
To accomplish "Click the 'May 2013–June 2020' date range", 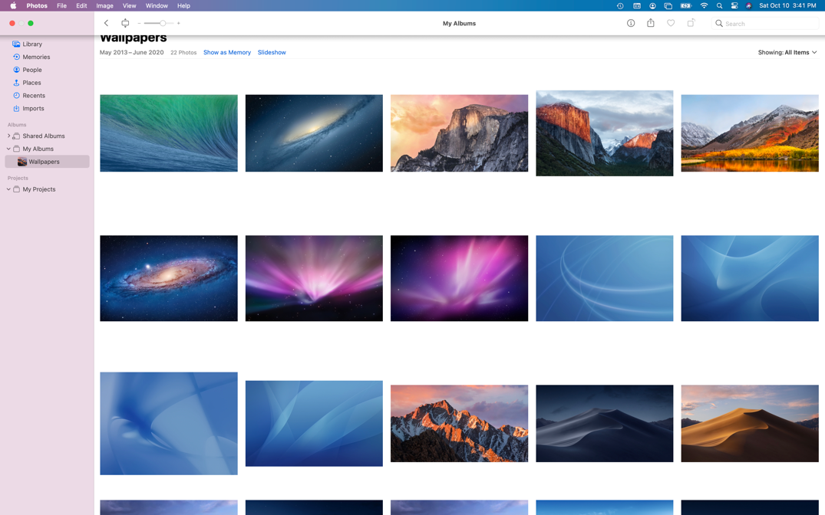I will point(131,53).
